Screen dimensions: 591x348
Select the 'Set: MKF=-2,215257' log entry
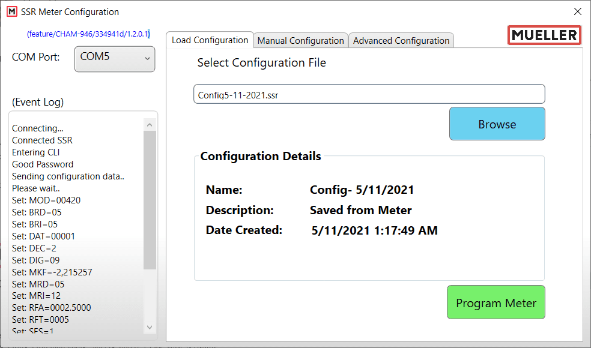point(52,272)
